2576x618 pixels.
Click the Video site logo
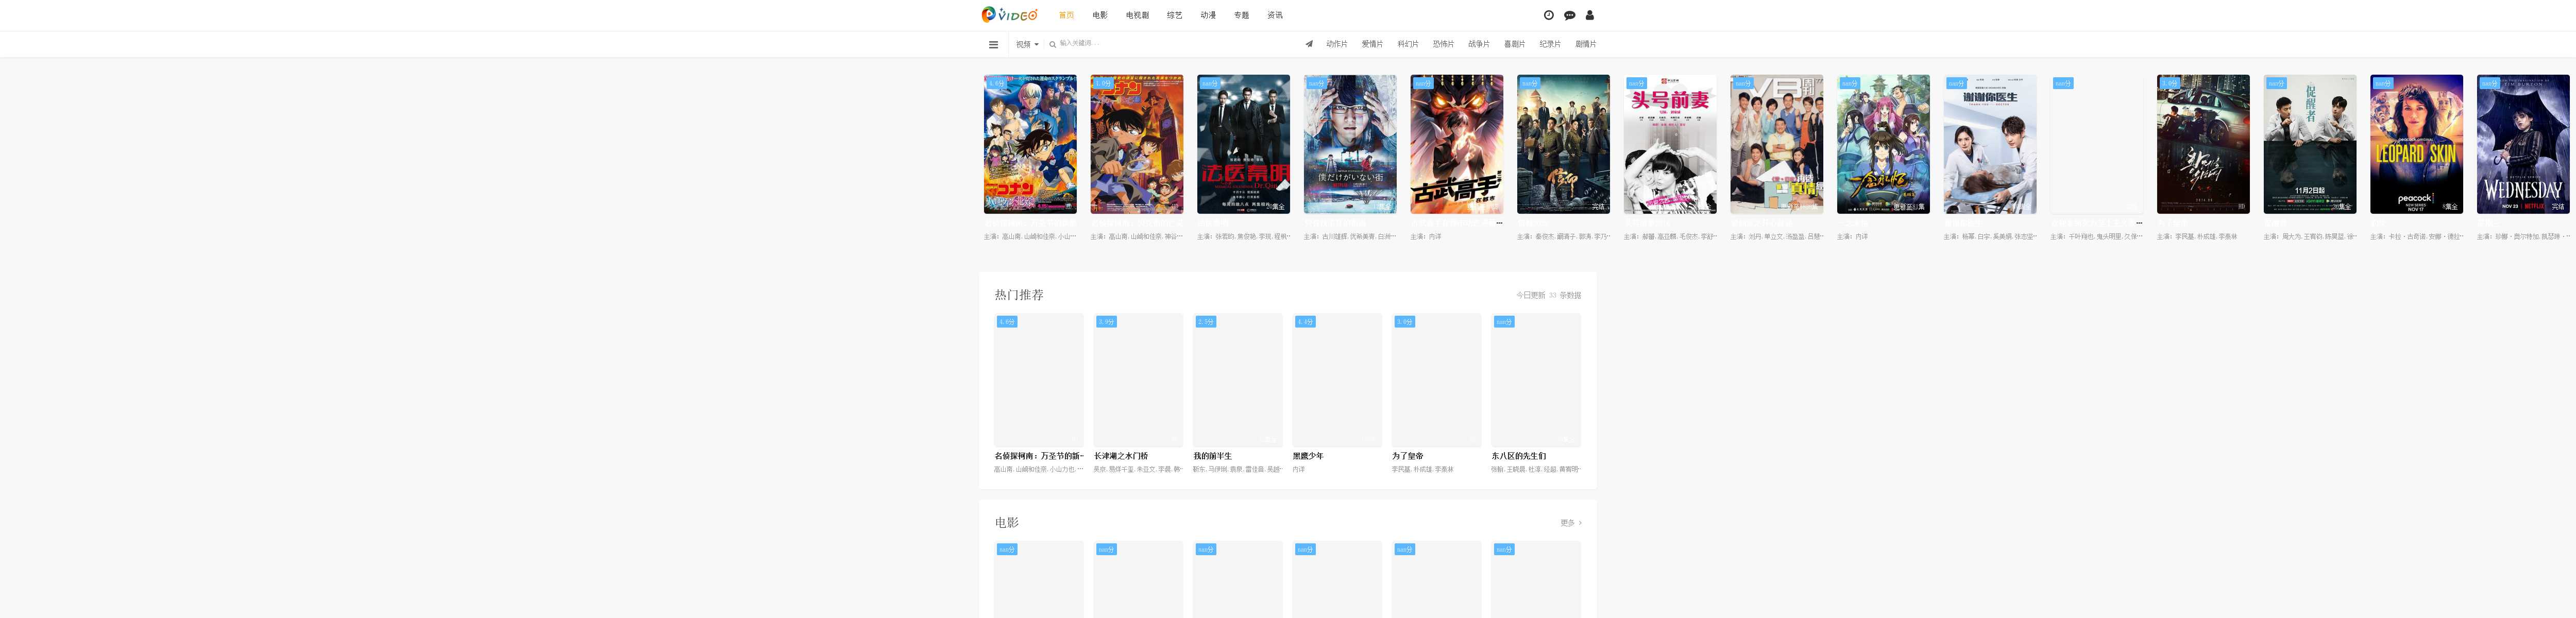(1009, 15)
